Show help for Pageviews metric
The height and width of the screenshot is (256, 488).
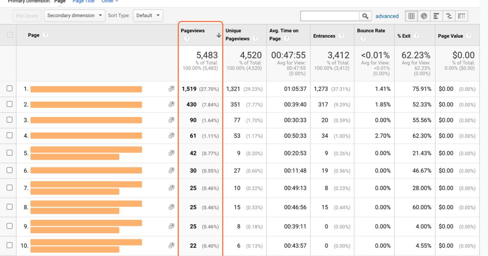tap(187, 39)
